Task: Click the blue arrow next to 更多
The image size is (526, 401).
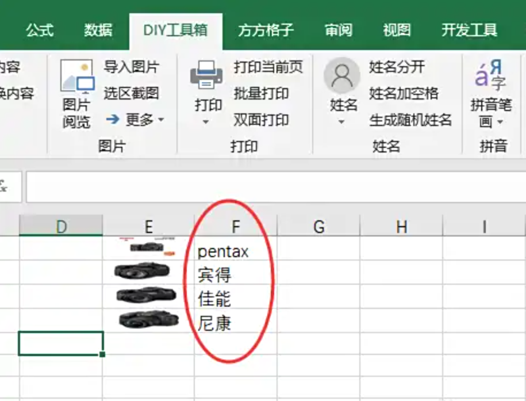Action: click(x=113, y=119)
